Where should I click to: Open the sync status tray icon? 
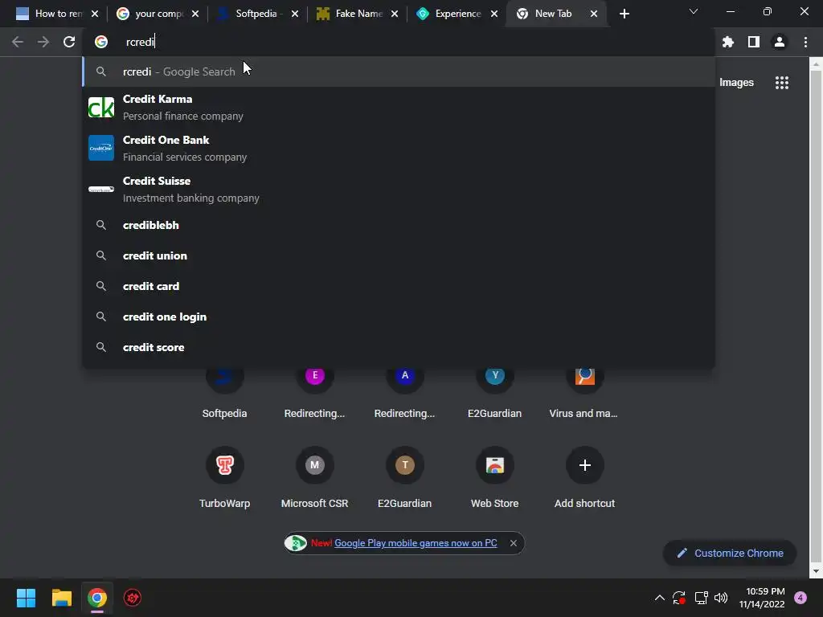pos(679,598)
